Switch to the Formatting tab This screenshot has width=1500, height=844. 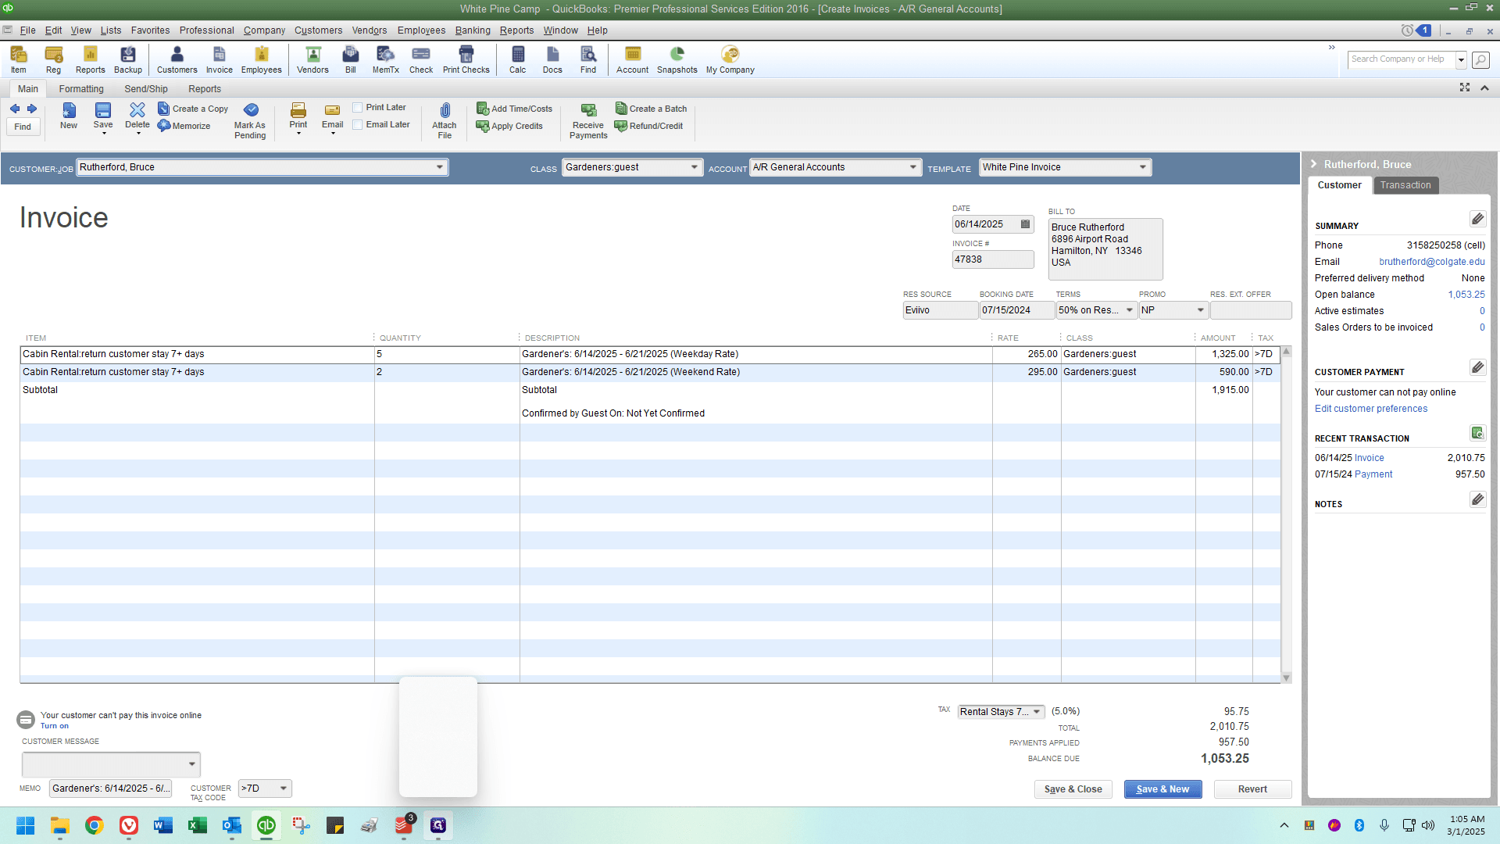coord(81,89)
